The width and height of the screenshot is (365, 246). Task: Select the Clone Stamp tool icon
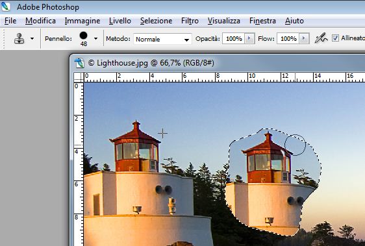[19, 39]
